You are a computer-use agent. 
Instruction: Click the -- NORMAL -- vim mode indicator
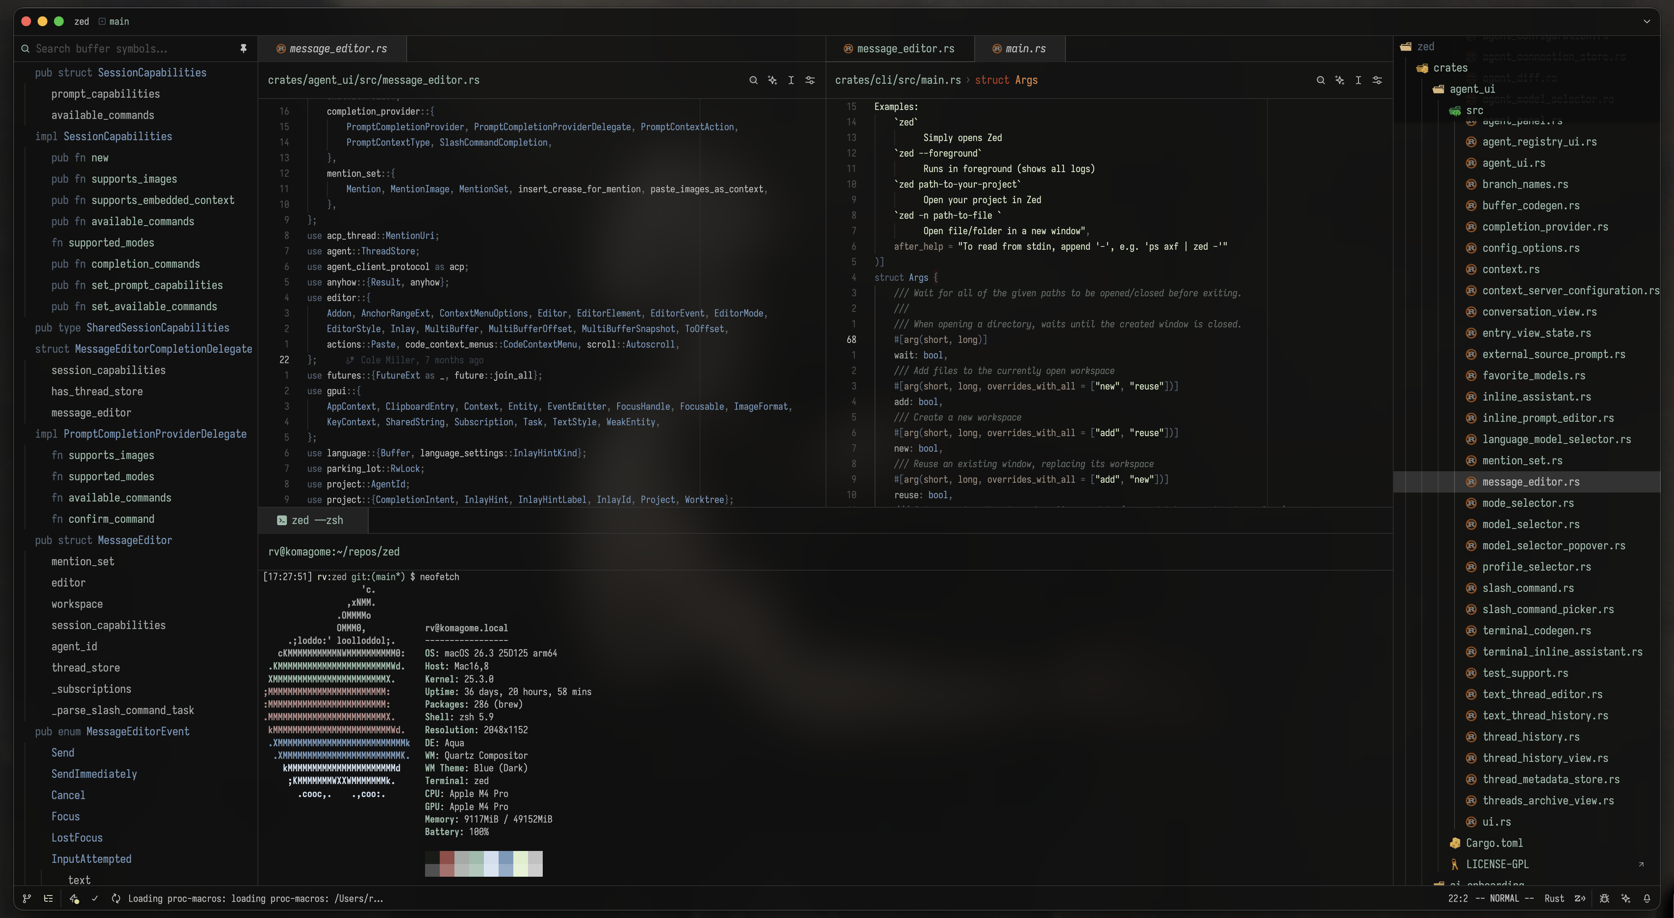(1505, 898)
